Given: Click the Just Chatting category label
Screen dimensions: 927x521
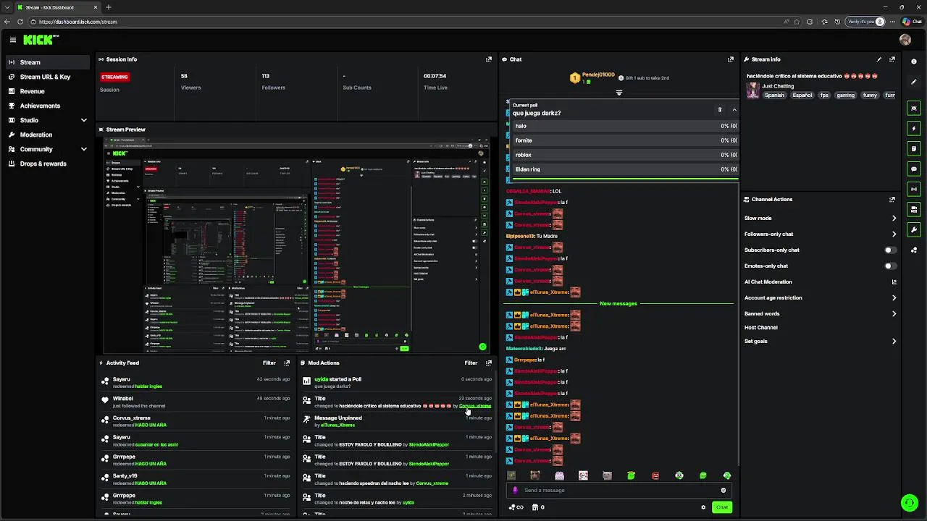Looking at the screenshot, I should pyautogui.click(x=778, y=86).
